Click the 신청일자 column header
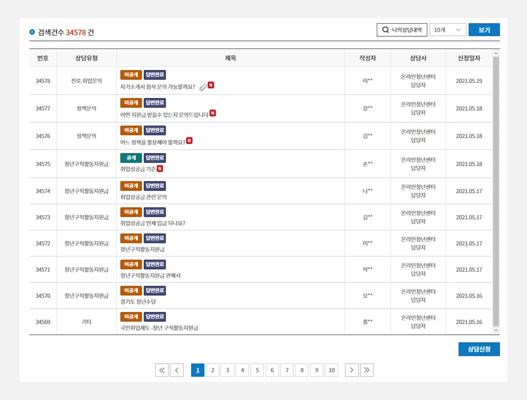This screenshot has height=400, width=527. point(469,58)
